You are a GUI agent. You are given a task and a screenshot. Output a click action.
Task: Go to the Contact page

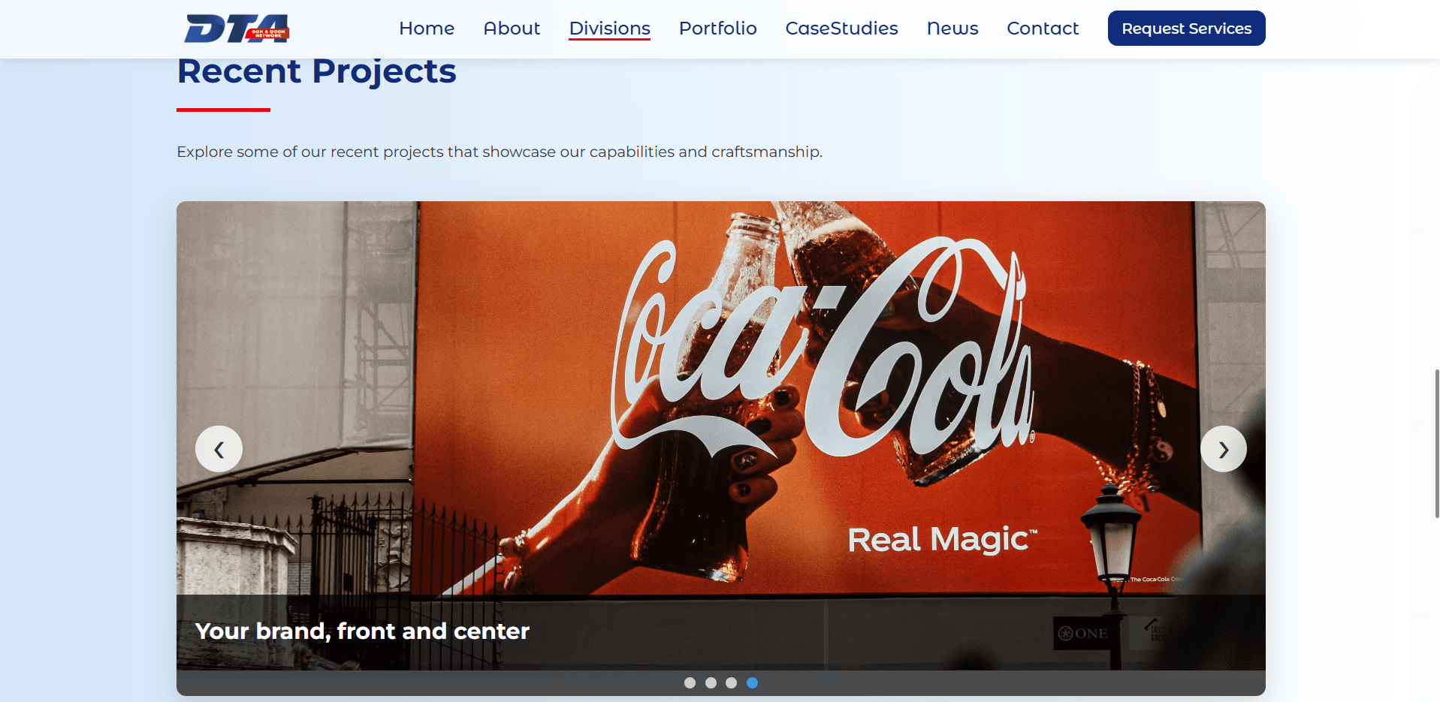click(1043, 29)
